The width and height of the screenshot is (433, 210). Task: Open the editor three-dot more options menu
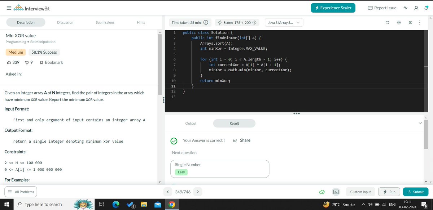[x=419, y=22]
